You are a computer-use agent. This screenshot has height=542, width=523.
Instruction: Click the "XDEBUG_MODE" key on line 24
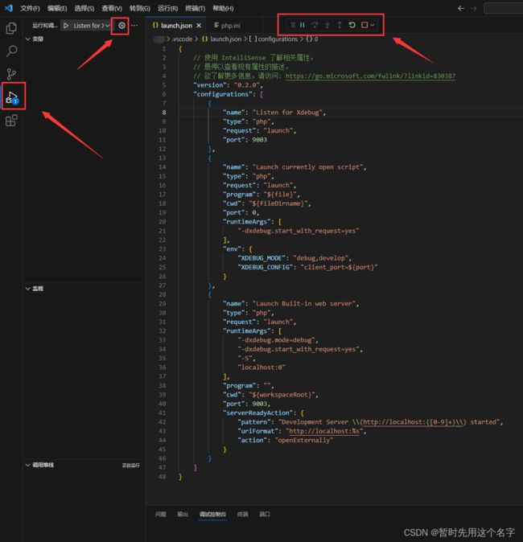[261, 258]
